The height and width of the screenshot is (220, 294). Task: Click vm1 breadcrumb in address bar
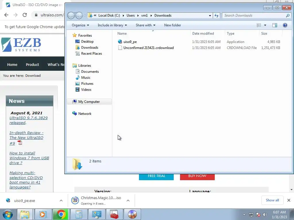point(144,15)
